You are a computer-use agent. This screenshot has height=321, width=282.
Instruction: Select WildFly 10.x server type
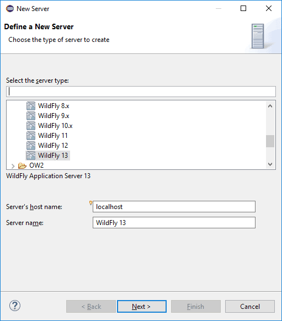[x=55, y=126]
